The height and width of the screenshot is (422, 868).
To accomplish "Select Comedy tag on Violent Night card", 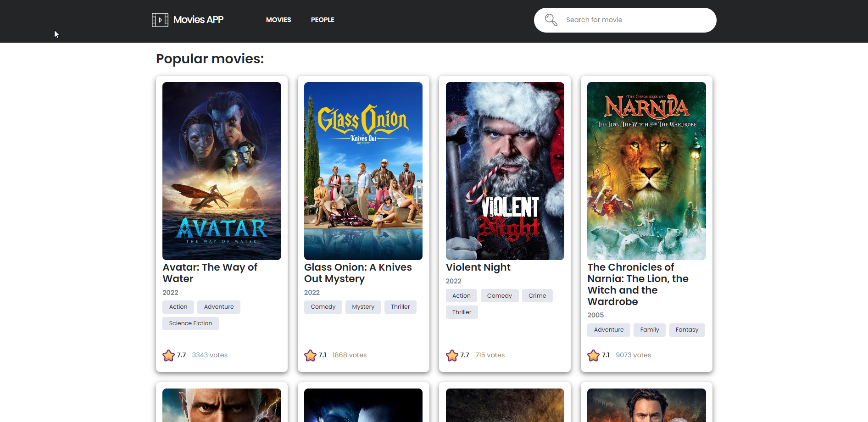I will [500, 296].
